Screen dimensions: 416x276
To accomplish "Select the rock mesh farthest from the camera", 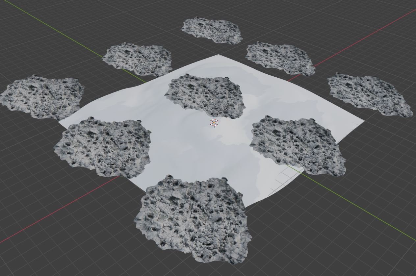I will [x=212, y=30].
